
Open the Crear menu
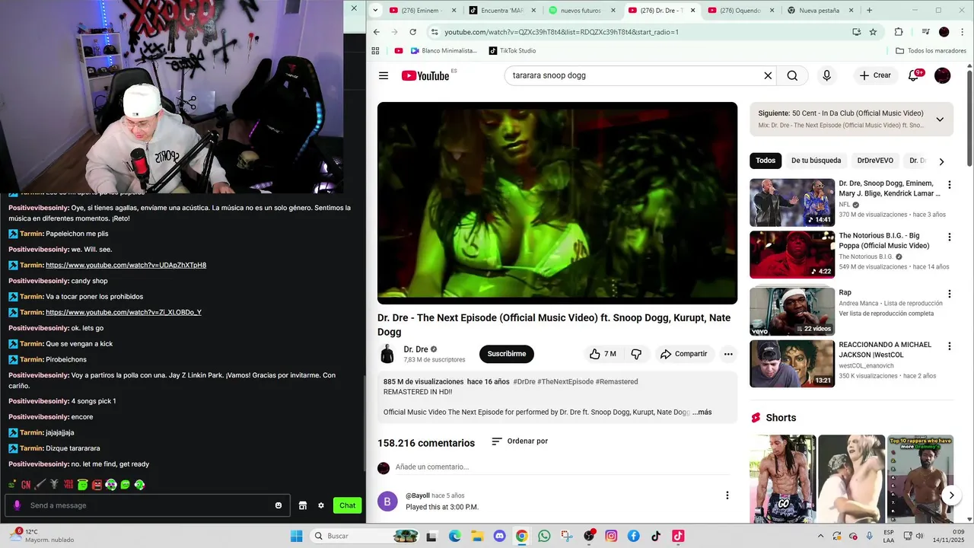coord(874,75)
